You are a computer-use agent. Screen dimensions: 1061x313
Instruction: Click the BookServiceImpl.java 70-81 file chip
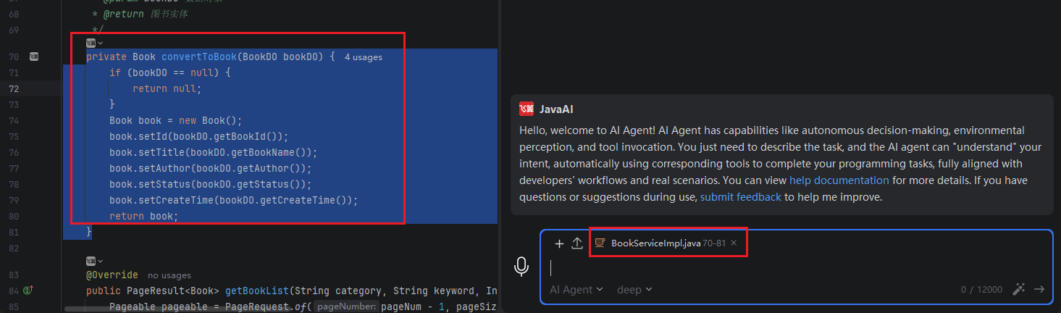point(668,243)
